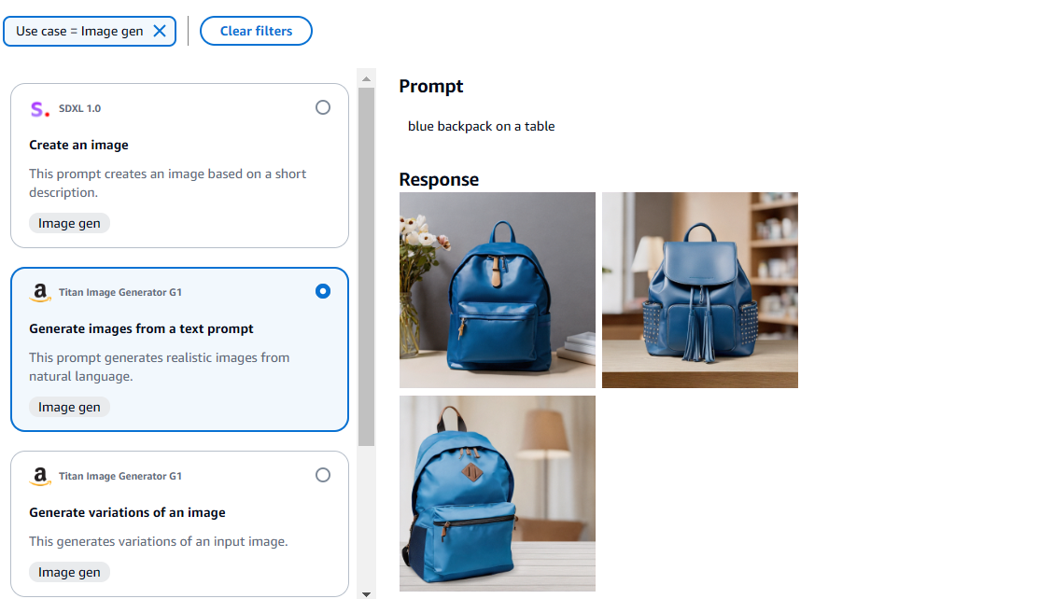Open the Create an image example card

[179, 166]
